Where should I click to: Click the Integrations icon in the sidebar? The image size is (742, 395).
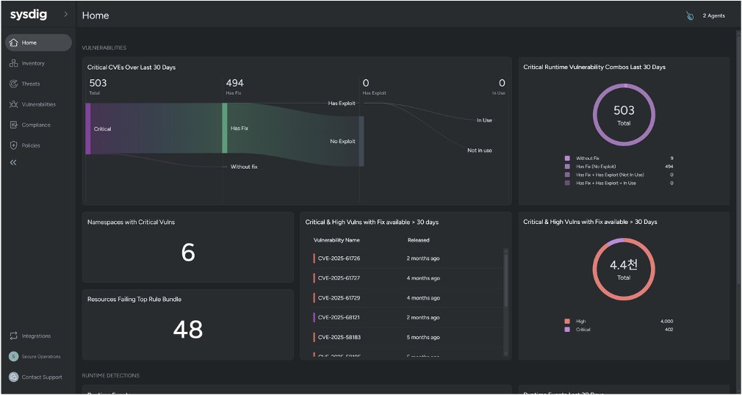pos(14,336)
